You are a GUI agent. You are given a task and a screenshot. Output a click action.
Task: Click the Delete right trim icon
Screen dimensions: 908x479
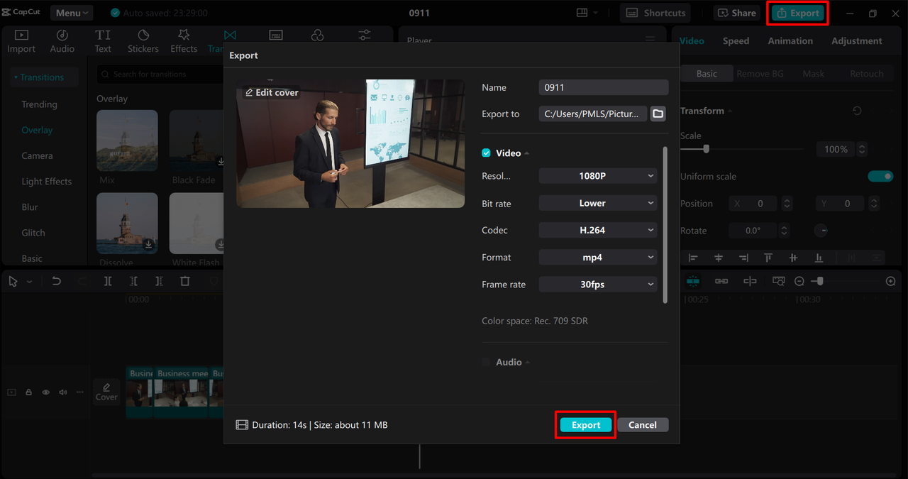coord(159,282)
